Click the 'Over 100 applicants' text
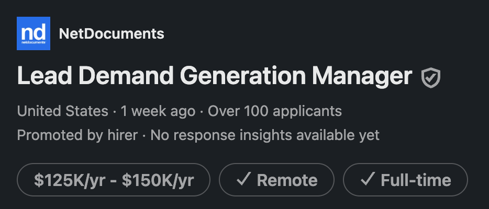This screenshot has height=209, width=489. pos(275,111)
